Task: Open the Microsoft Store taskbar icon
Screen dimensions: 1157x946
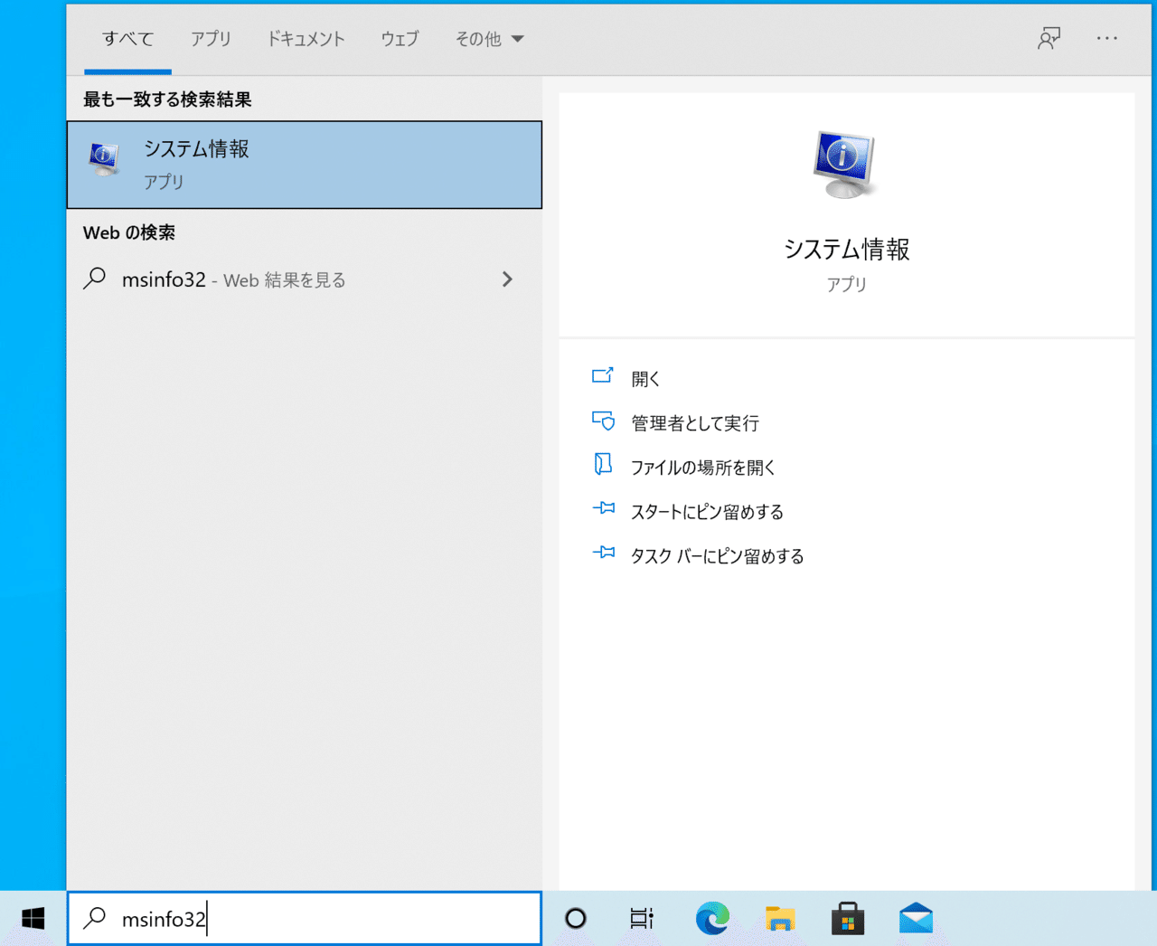Action: [848, 918]
